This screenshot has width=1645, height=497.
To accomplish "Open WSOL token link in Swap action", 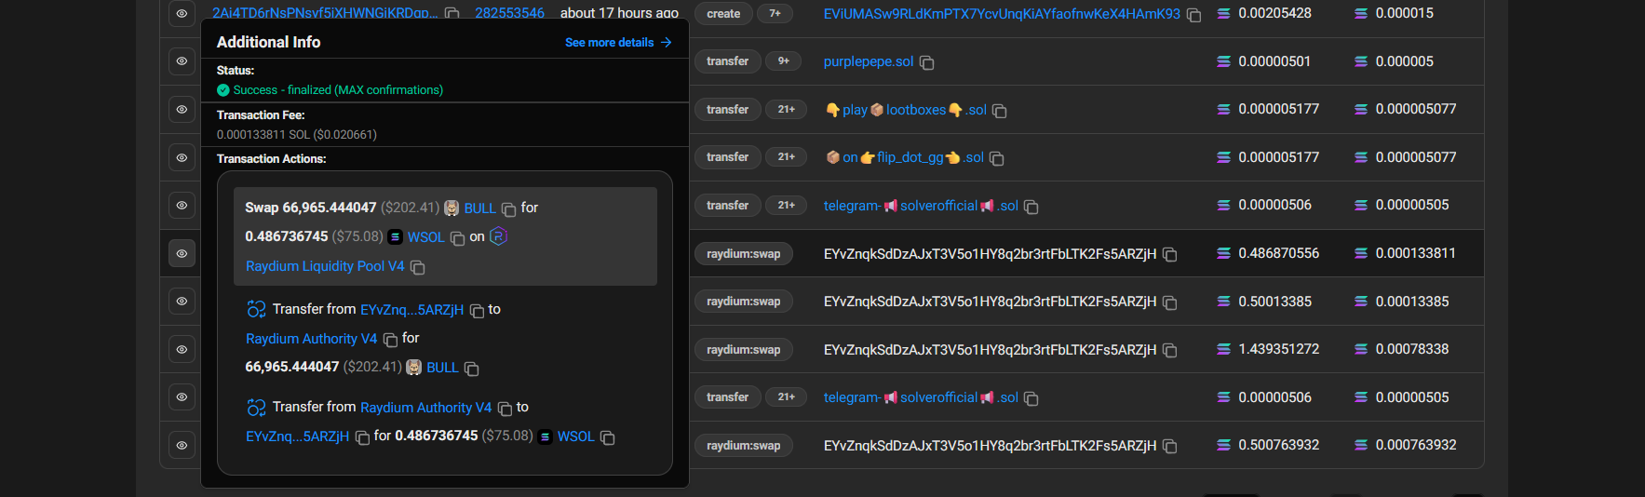I will [x=426, y=237].
